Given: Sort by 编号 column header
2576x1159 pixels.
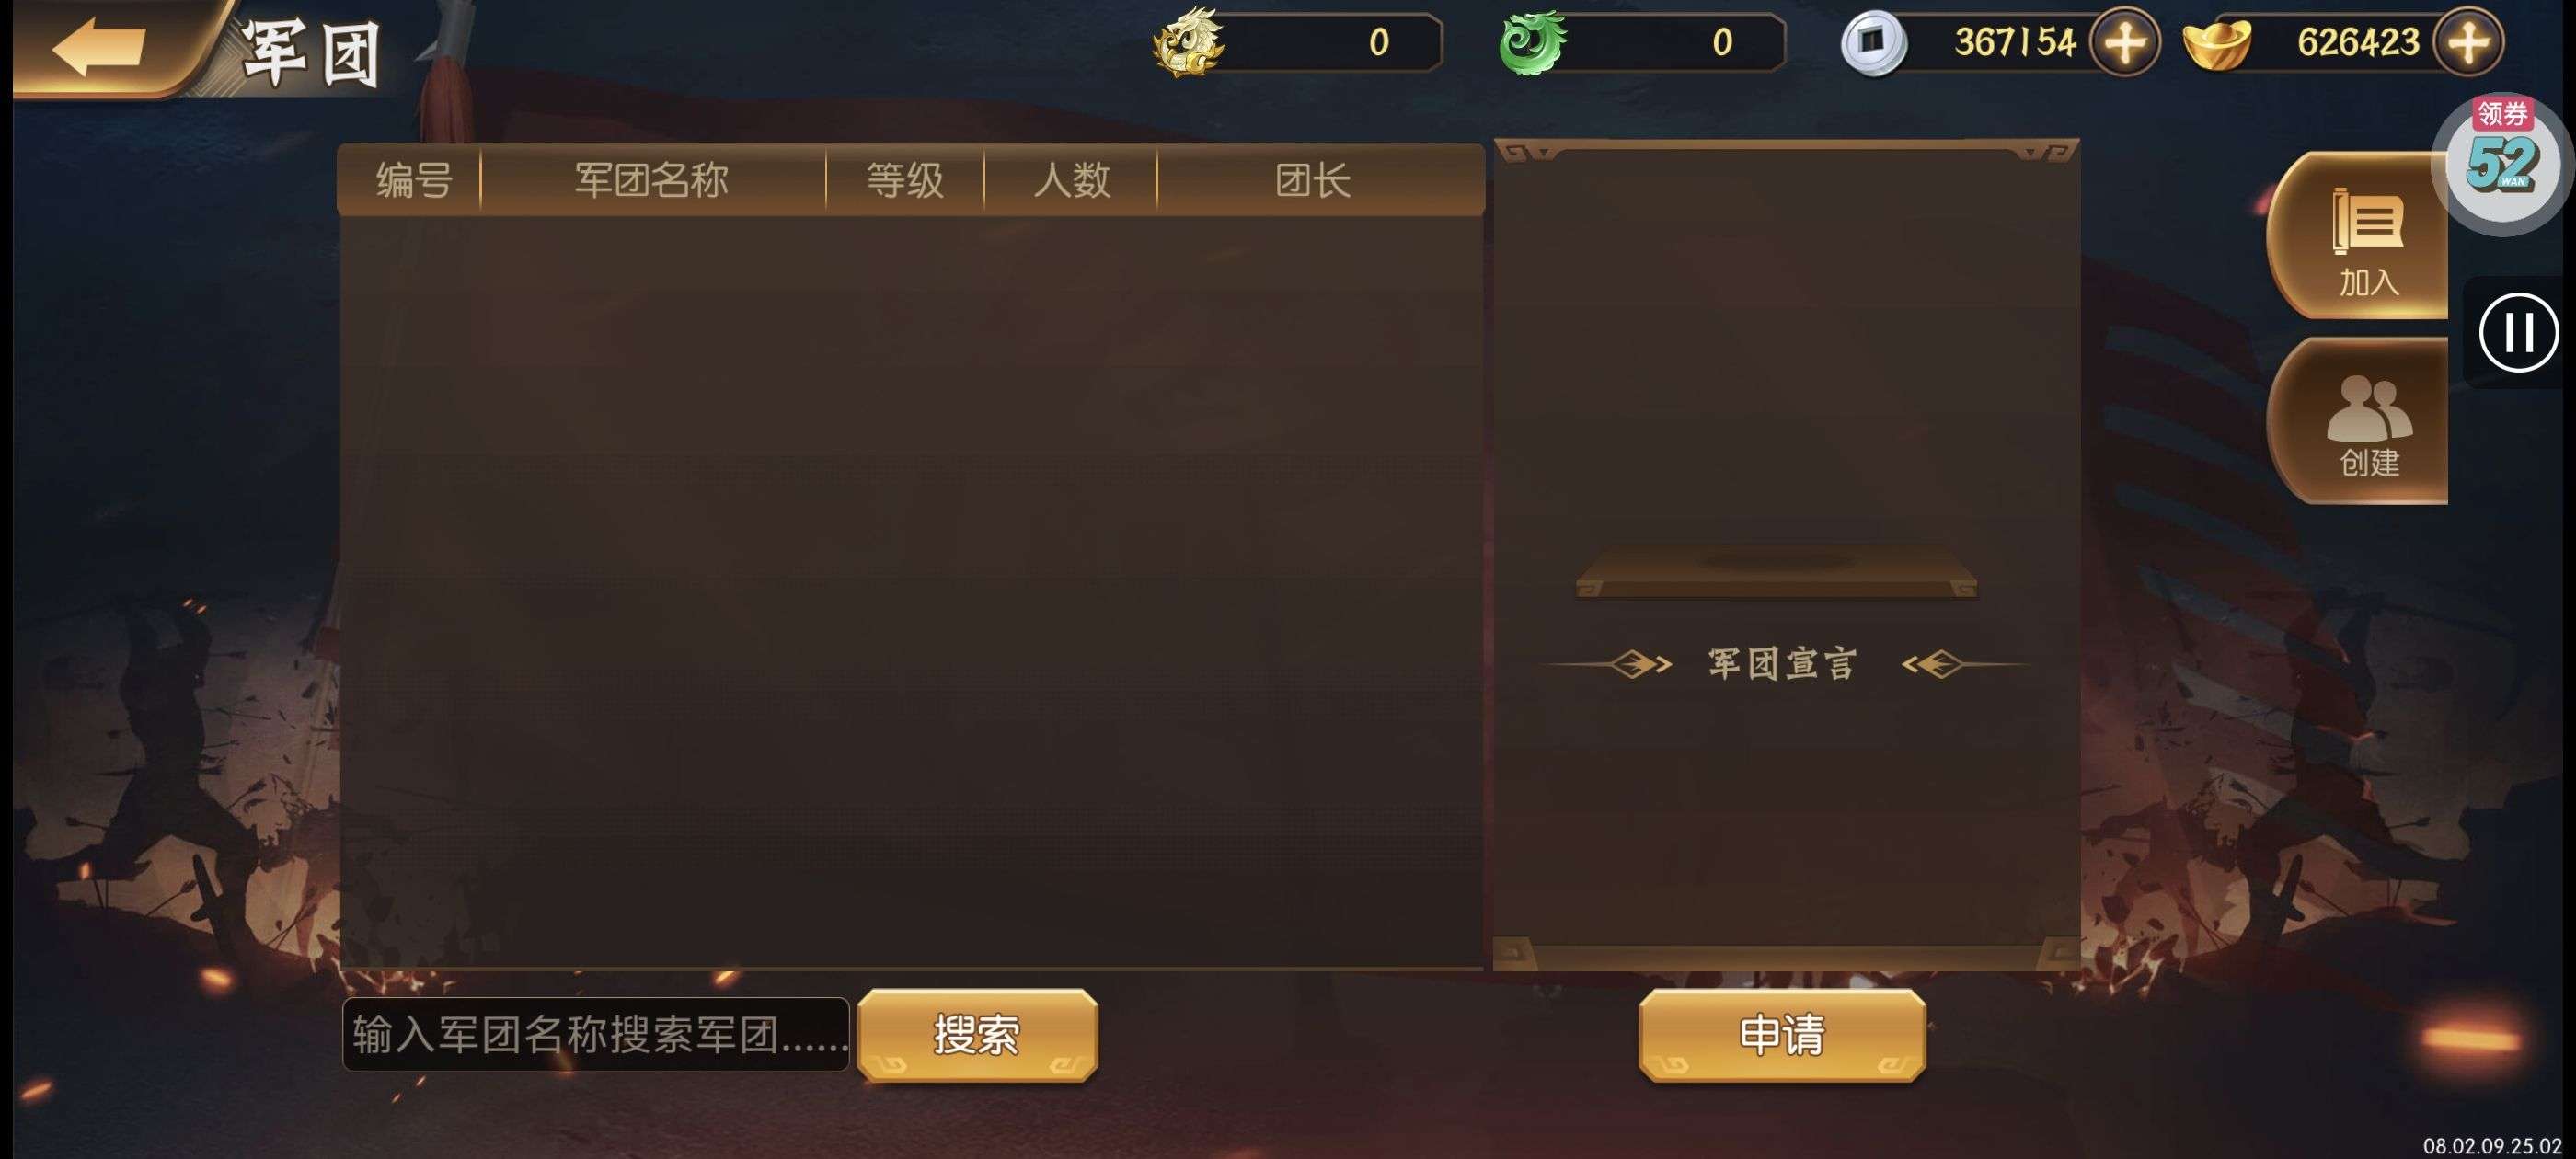Looking at the screenshot, I should point(413,181).
